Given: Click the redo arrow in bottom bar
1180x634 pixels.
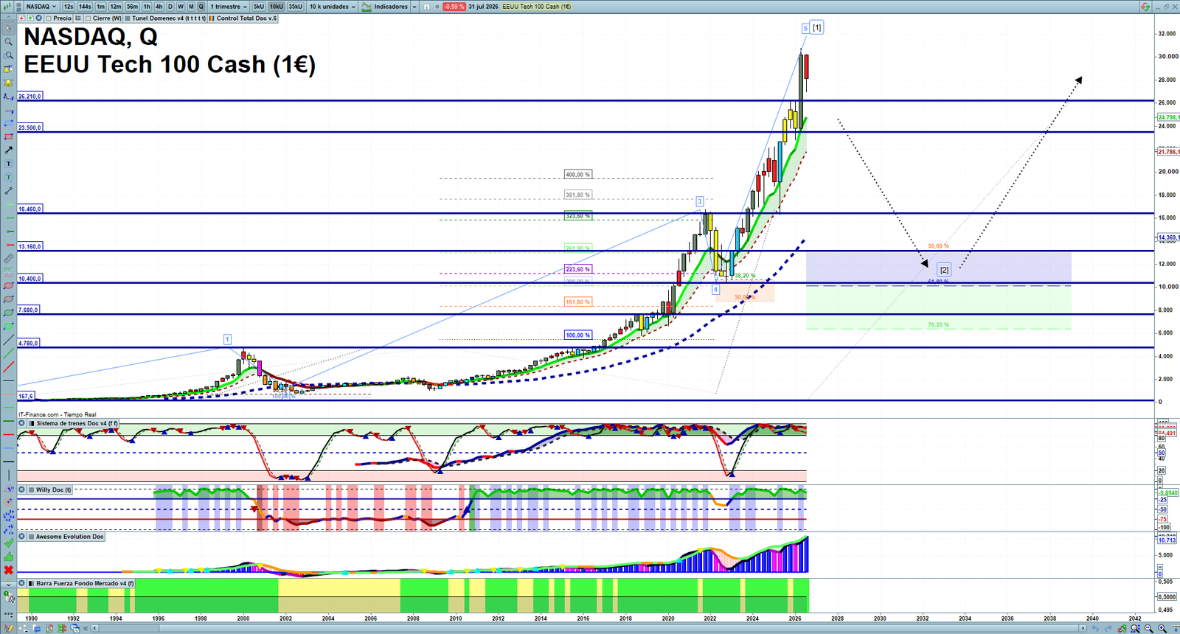Looking at the screenshot, I should click(x=1108, y=628).
